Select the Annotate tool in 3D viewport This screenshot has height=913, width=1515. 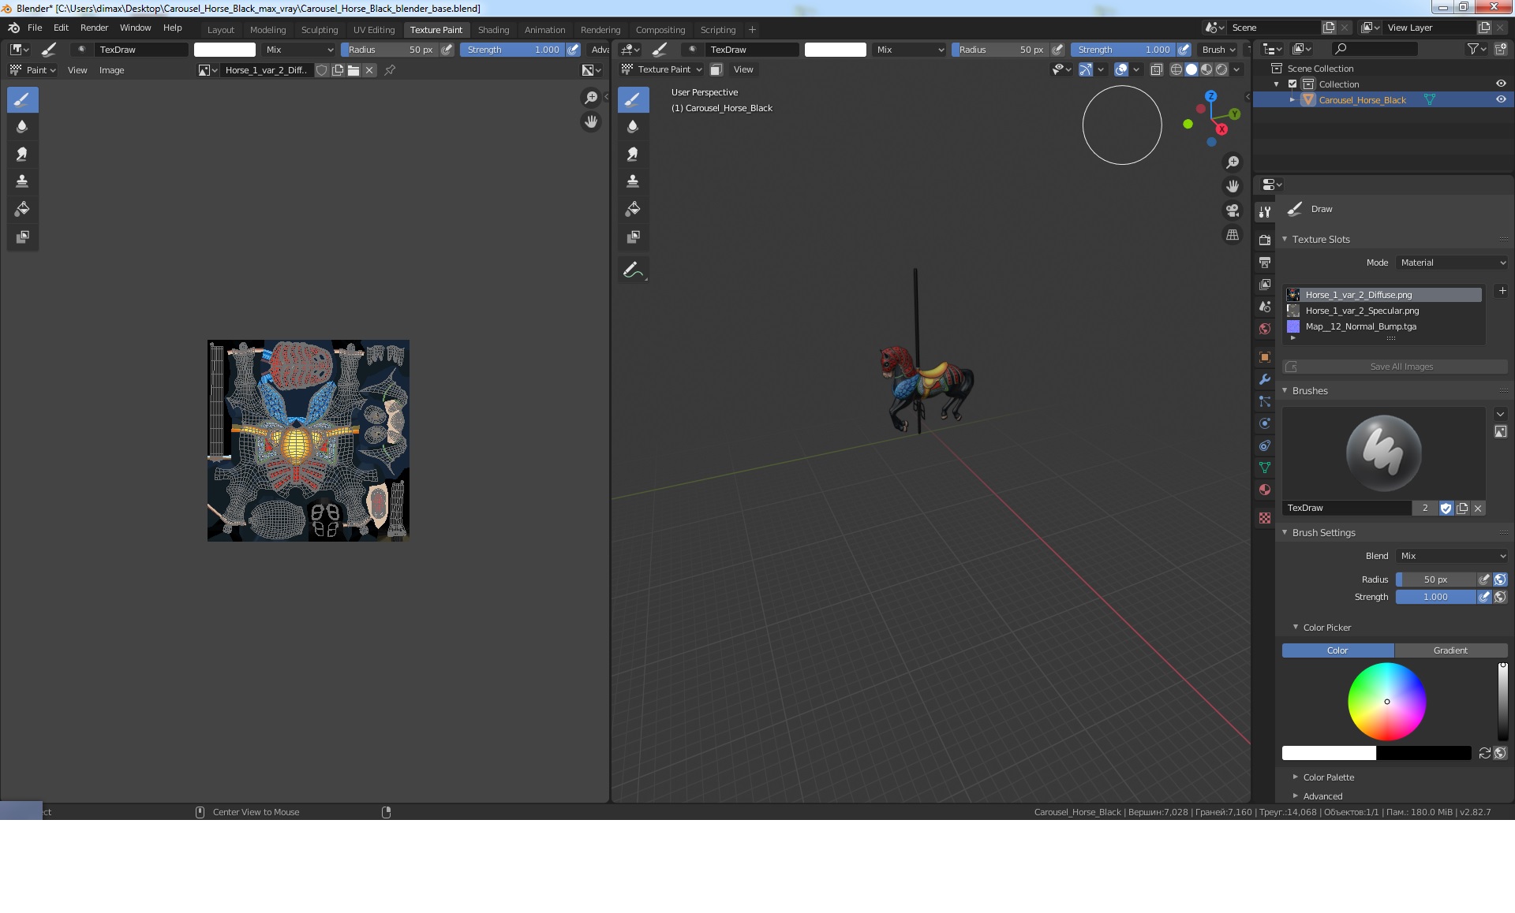[x=633, y=270]
